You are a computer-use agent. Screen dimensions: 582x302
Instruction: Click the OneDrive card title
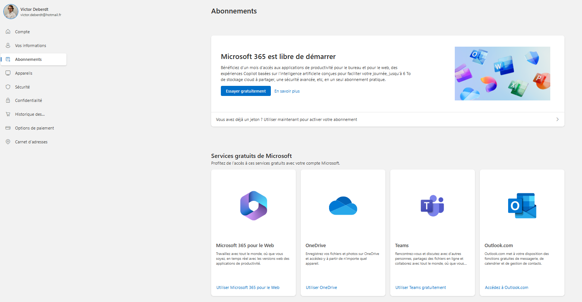(x=316, y=245)
